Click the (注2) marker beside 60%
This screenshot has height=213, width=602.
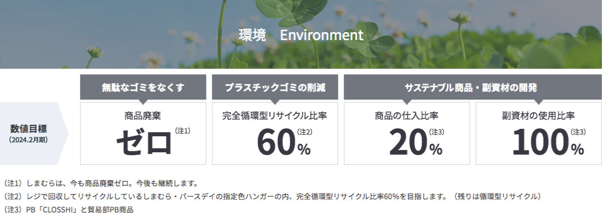click(304, 132)
